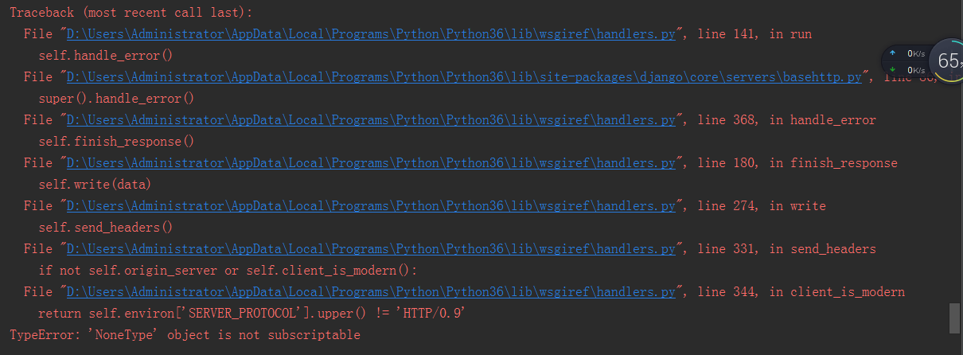Click the 'self.finish_response()' code line
The image size is (963, 355).
click(116, 142)
